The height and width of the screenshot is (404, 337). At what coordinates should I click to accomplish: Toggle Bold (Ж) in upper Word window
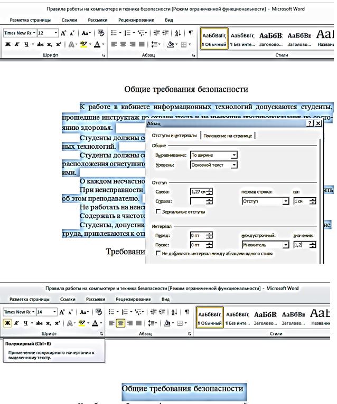coord(8,44)
